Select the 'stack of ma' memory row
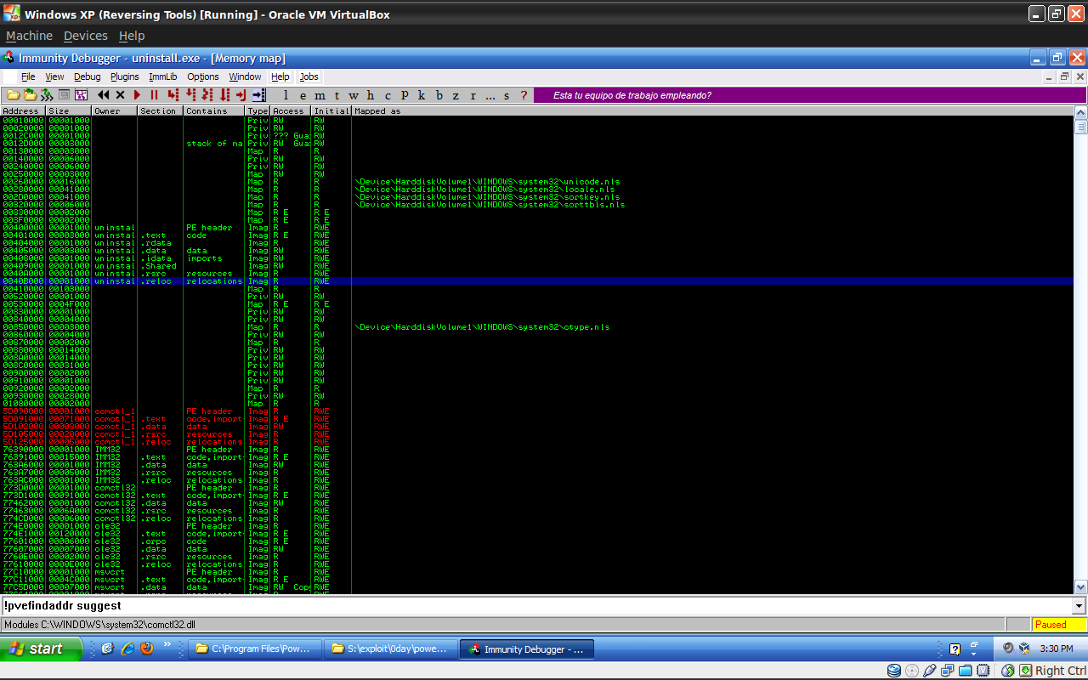 coord(537,144)
